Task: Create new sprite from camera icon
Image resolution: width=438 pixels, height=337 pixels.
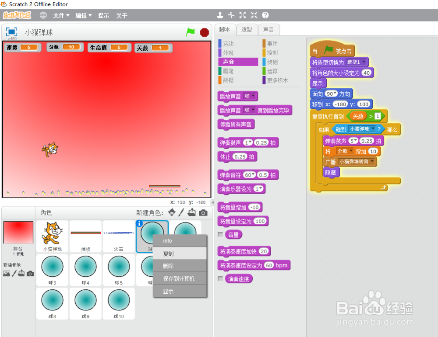Action: click(203, 213)
